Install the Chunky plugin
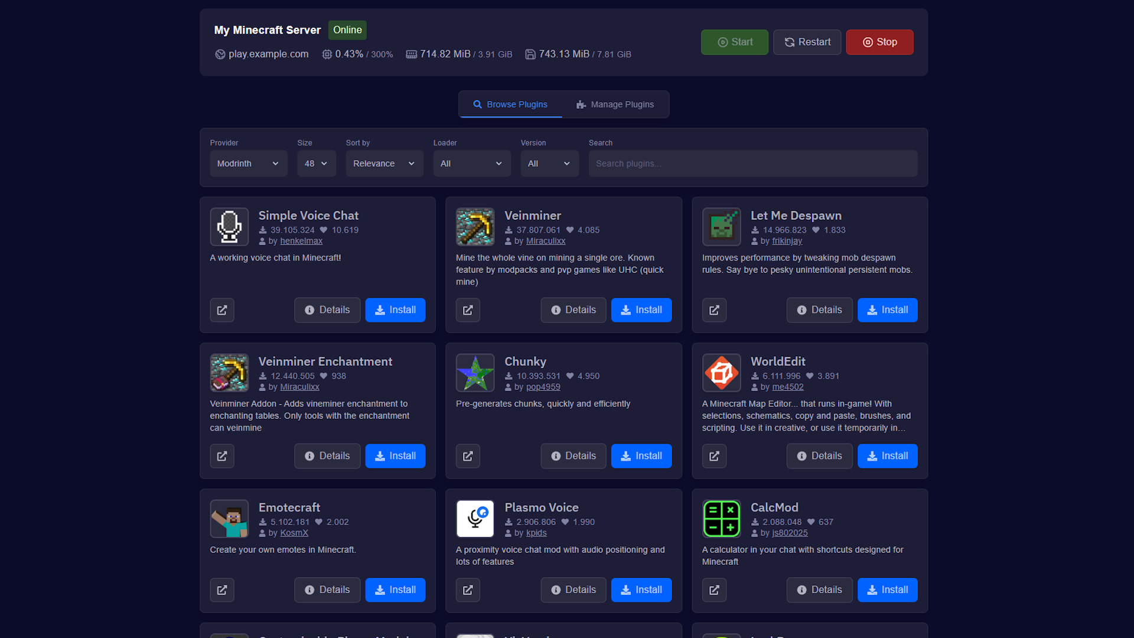The height and width of the screenshot is (638, 1134). point(641,456)
